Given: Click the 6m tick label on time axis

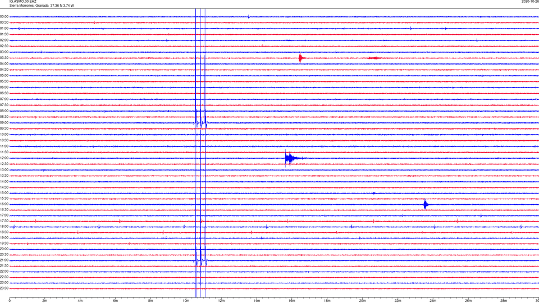Looking at the screenshot, I should tap(115, 301).
